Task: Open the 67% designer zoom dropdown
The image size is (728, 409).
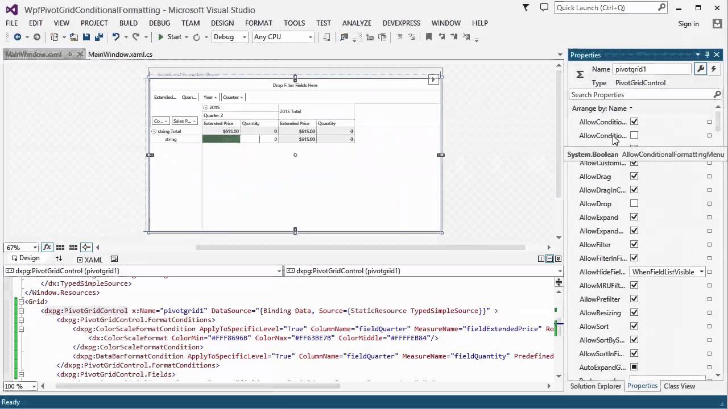Action: click(21, 248)
